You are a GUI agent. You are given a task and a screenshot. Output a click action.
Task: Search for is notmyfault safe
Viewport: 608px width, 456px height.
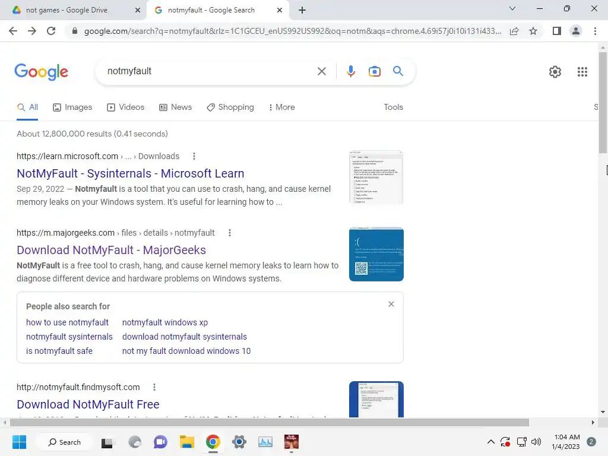click(x=59, y=351)
